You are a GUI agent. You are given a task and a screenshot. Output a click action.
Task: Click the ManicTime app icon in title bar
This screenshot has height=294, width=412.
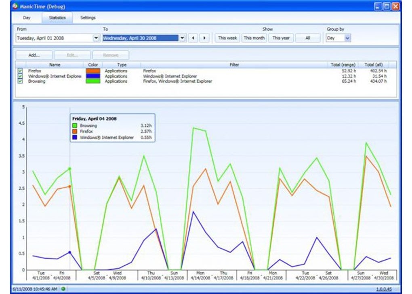pos(15,6)
